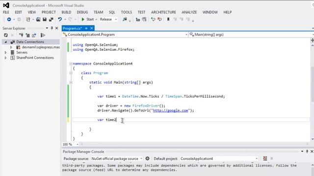314x176 pixels.
Task: Open the ConsoleApplication4.Program class dropdown
Action: point(125,35)
